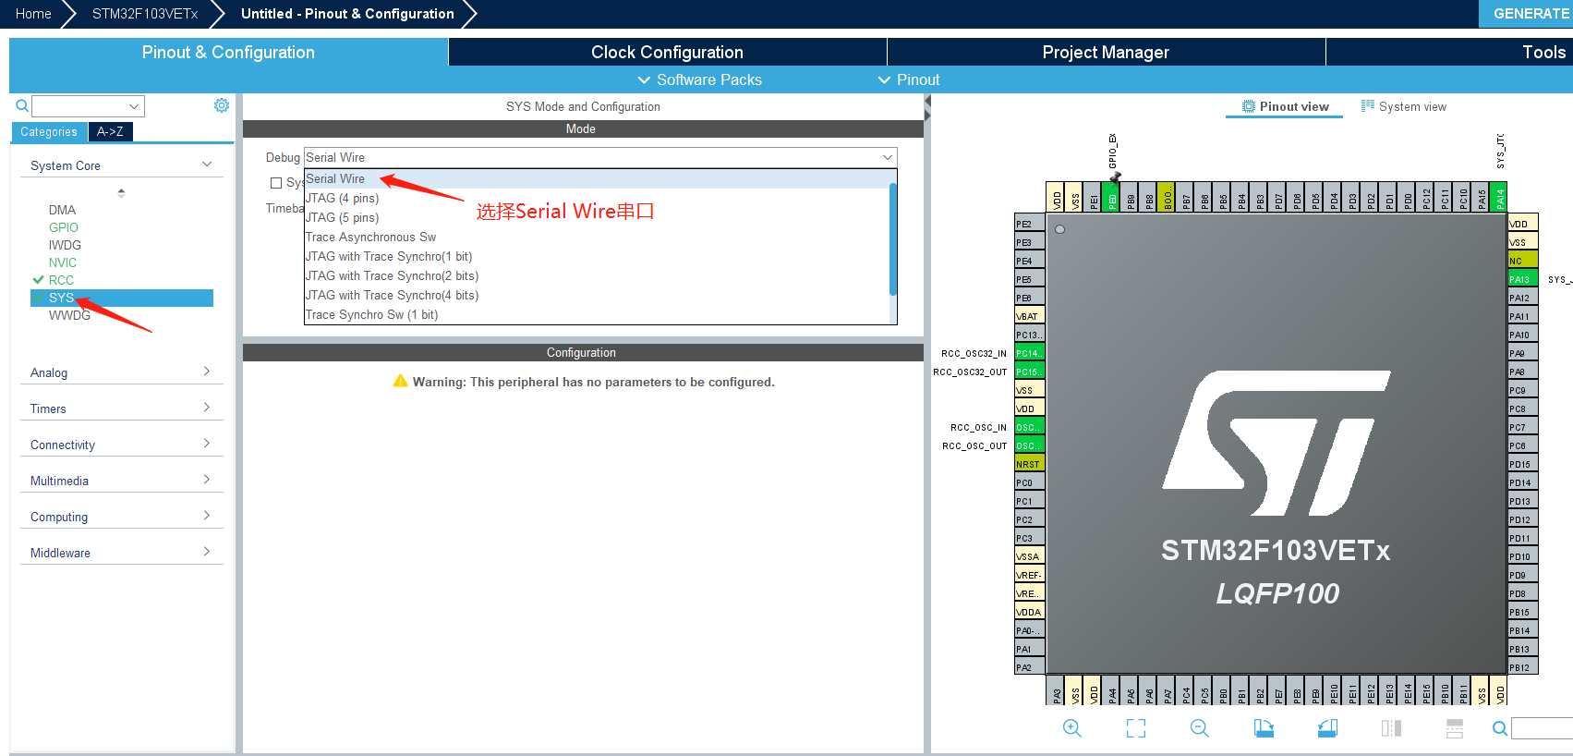The width and height of the screenshot is (1573, 756).
Task: Select the BOOT0 pin on the chip
Action: 1168,197
